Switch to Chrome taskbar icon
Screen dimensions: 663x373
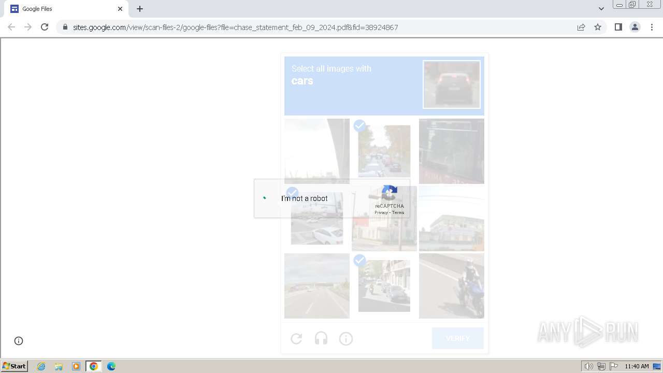point(94,366)
